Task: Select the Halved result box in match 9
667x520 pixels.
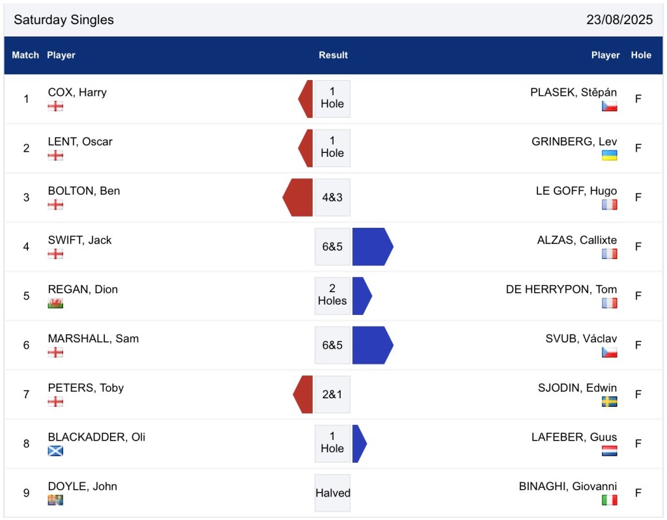Action: (x=332, y=493)
